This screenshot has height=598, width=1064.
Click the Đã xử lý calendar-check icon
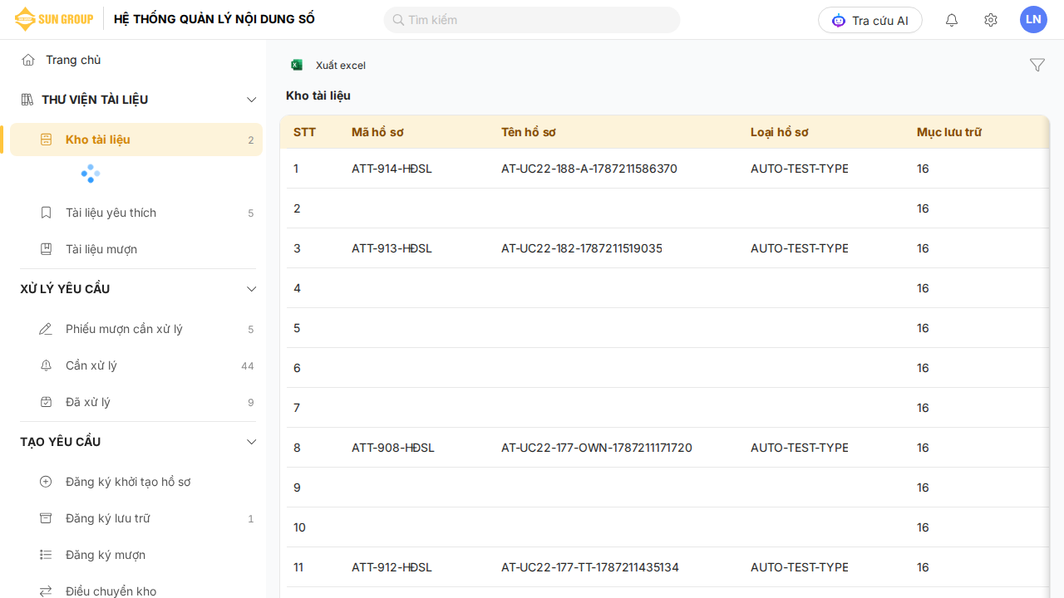47,402
